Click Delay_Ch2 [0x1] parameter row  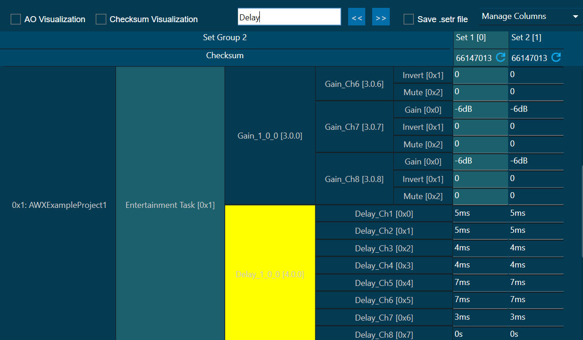(x=384, y=231)
